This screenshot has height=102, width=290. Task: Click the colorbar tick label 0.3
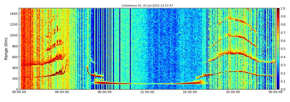click(x=283, y=65)
